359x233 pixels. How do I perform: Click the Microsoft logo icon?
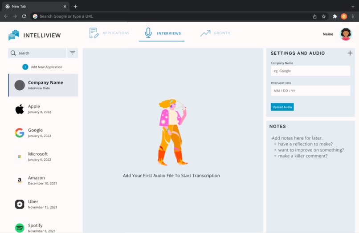click(20, 157)
